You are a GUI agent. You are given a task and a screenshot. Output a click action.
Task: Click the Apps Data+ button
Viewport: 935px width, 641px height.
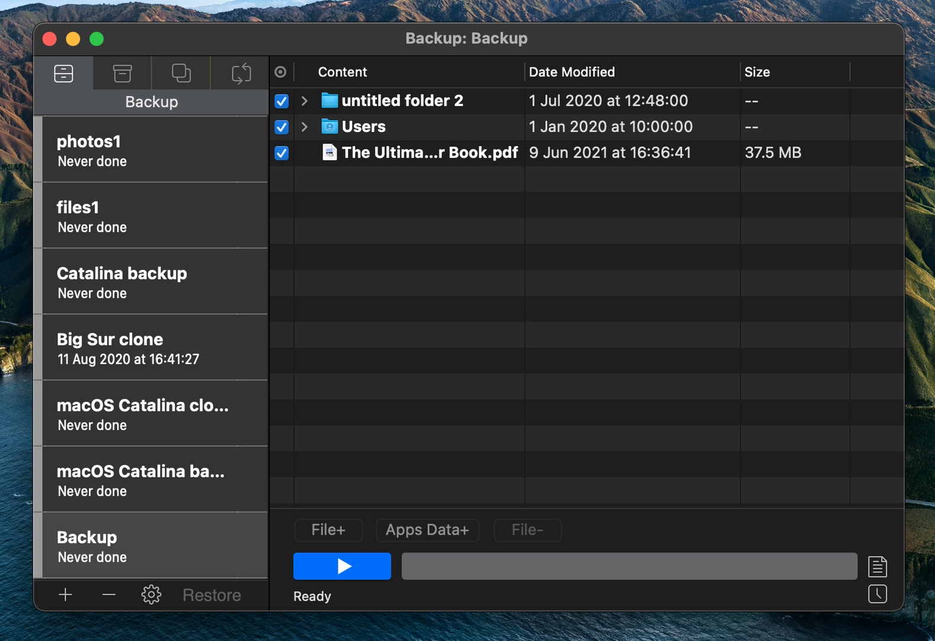coord(427,530)
